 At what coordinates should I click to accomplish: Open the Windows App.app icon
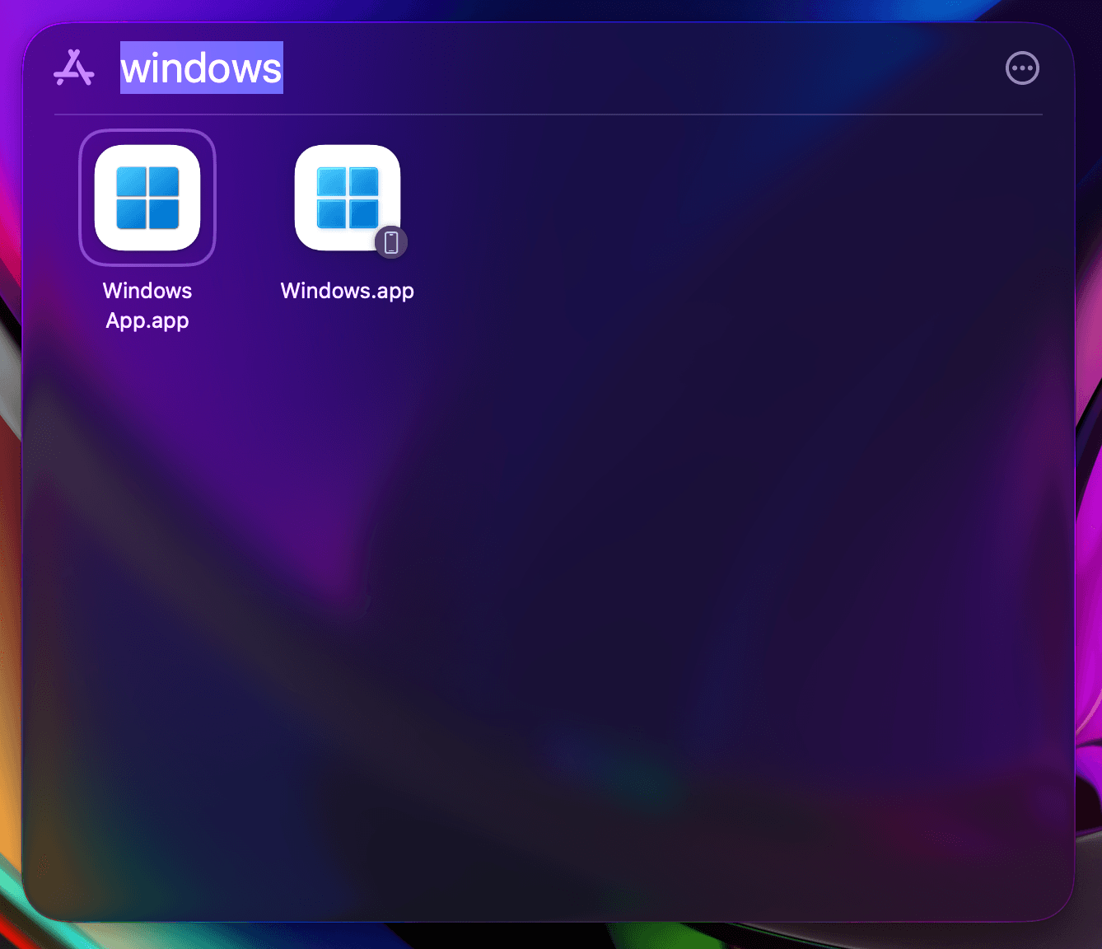tap(147, 198)
